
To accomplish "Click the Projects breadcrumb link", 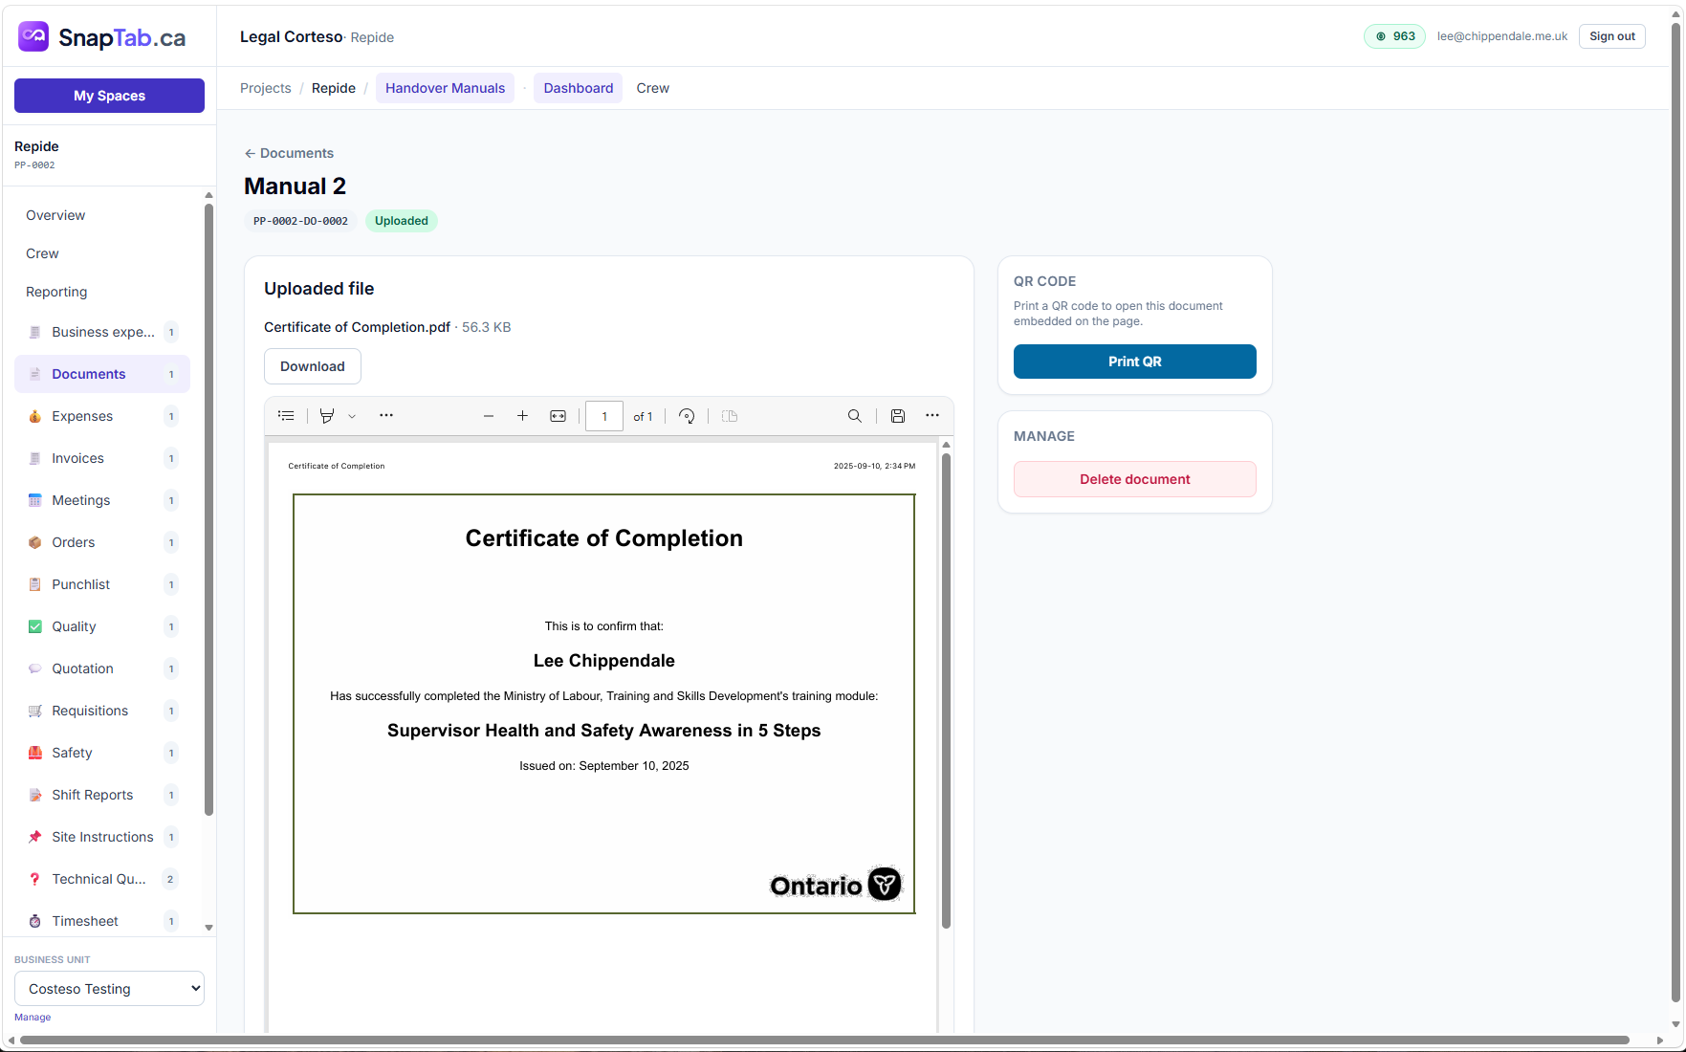I will coord(266,88).
